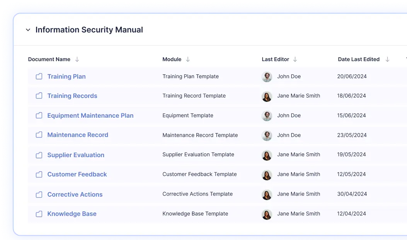407x240 pixels.
Task: Select the Training Plan Template module cell
Action: pyautogui.click(x=191, y=76)
